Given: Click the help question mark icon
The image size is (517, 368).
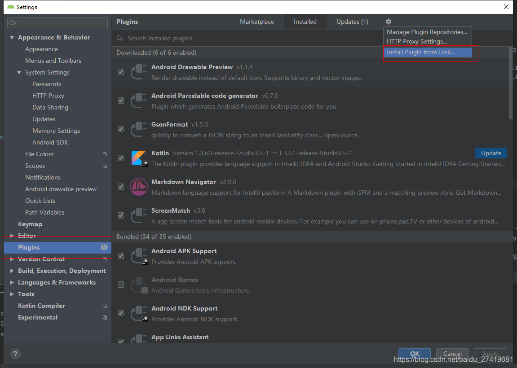Looking at the screenshot, I should click(15, 354).
